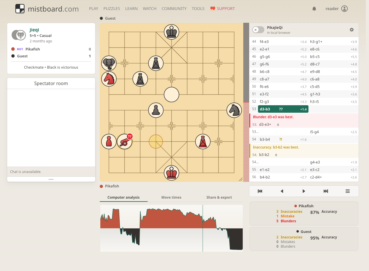The width and height of the screenshot is (369, 271).
Task: Click the board resize handle
Action: tap(241, 179)
